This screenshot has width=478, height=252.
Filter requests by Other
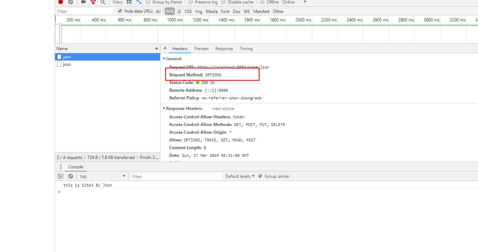coord(278,11)
